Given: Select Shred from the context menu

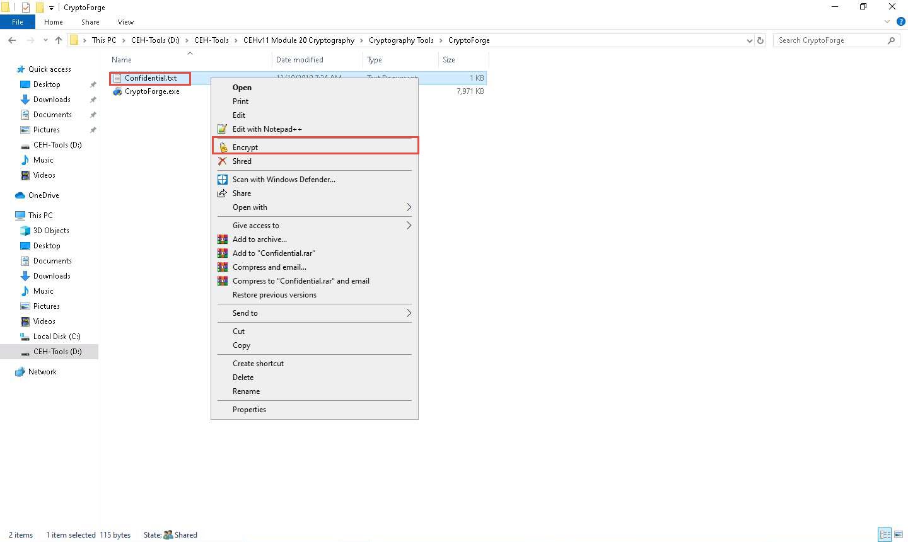Looking at the screenshot, I should click(x=242, y=161).
